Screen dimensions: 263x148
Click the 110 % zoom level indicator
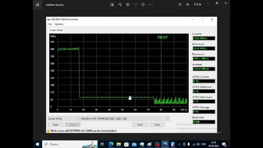click(197, 5)
